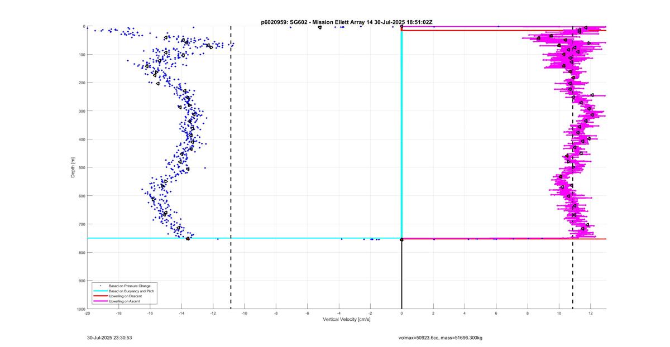Click x-axis tick label -16
The image size is (670, 347).
[x=150, y=313]
